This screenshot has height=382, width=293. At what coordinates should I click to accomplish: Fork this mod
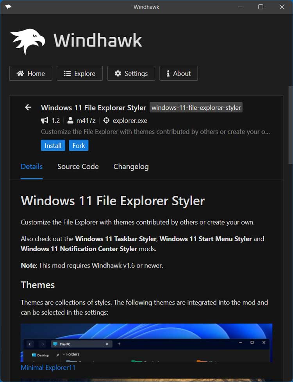click(x=79, y=145)
